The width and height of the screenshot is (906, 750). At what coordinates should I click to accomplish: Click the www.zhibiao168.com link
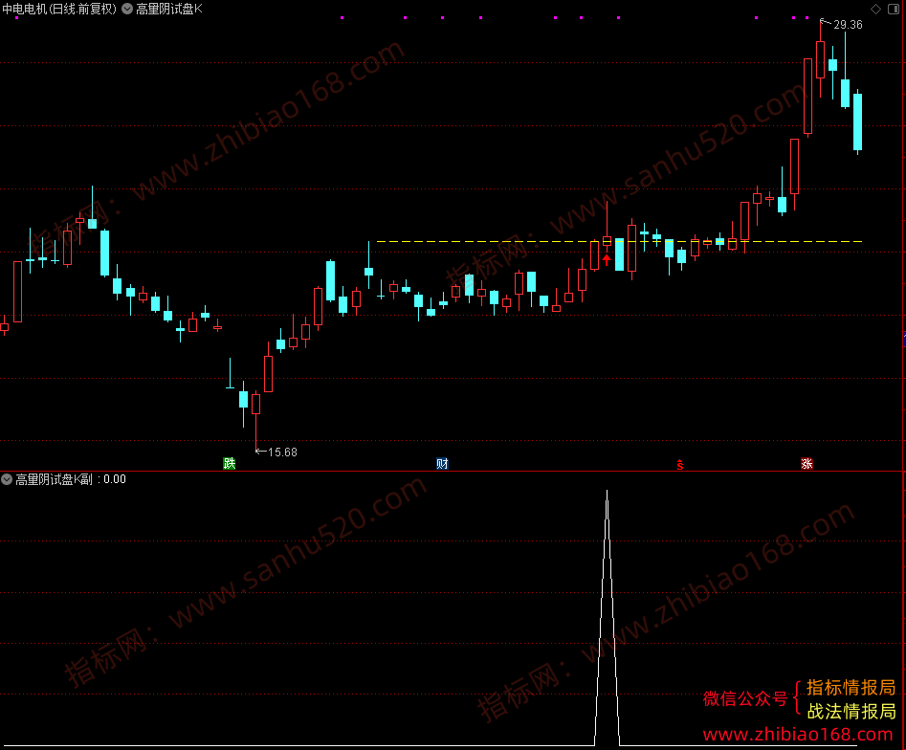coord(798,735)
